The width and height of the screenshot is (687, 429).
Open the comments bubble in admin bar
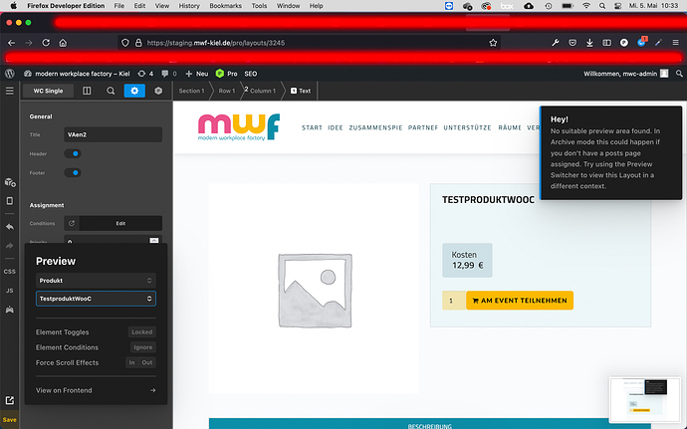tap(169, 74)
